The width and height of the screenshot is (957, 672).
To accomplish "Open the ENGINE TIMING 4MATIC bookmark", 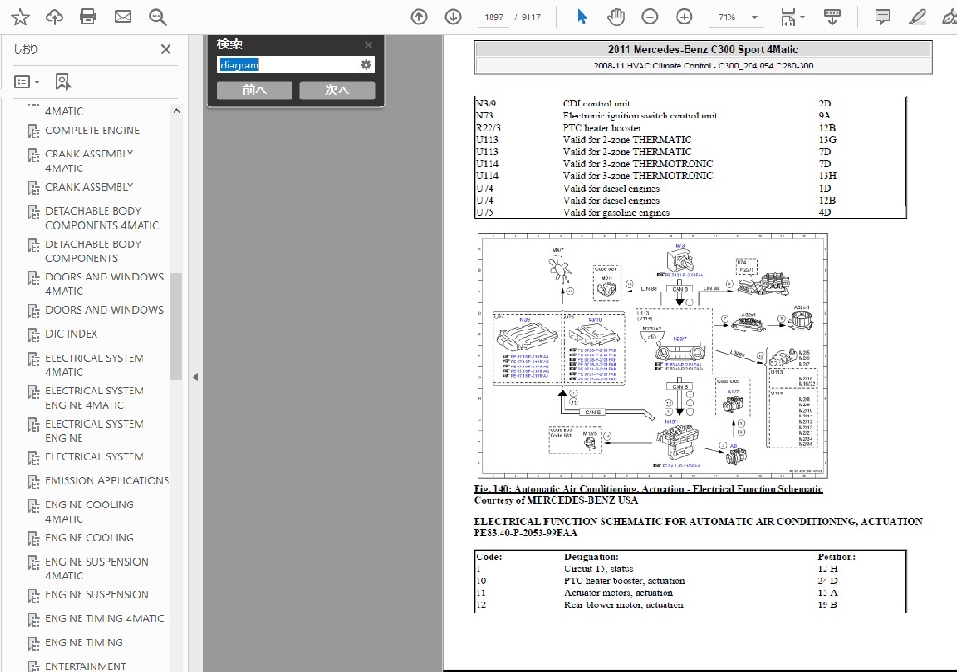I will coord(105,618).
